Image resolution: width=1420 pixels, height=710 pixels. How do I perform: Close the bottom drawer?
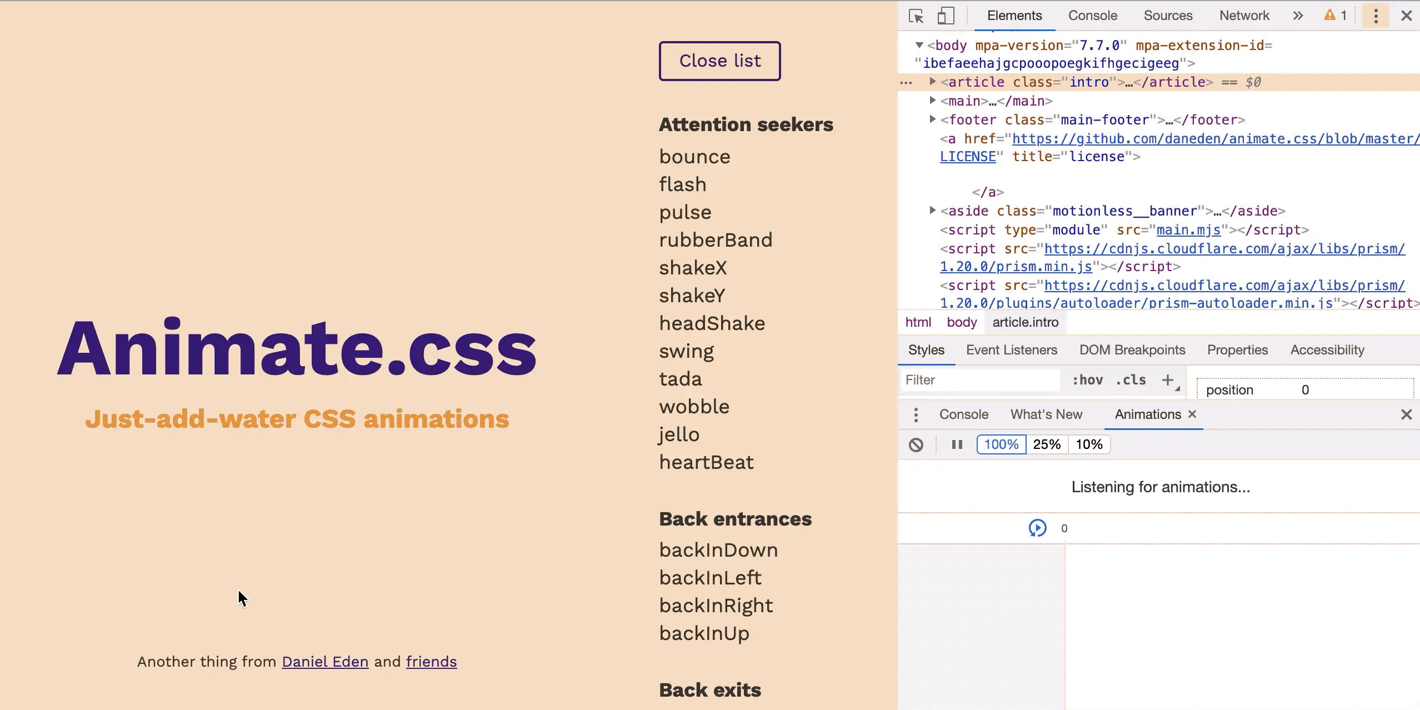(1406, 414)
